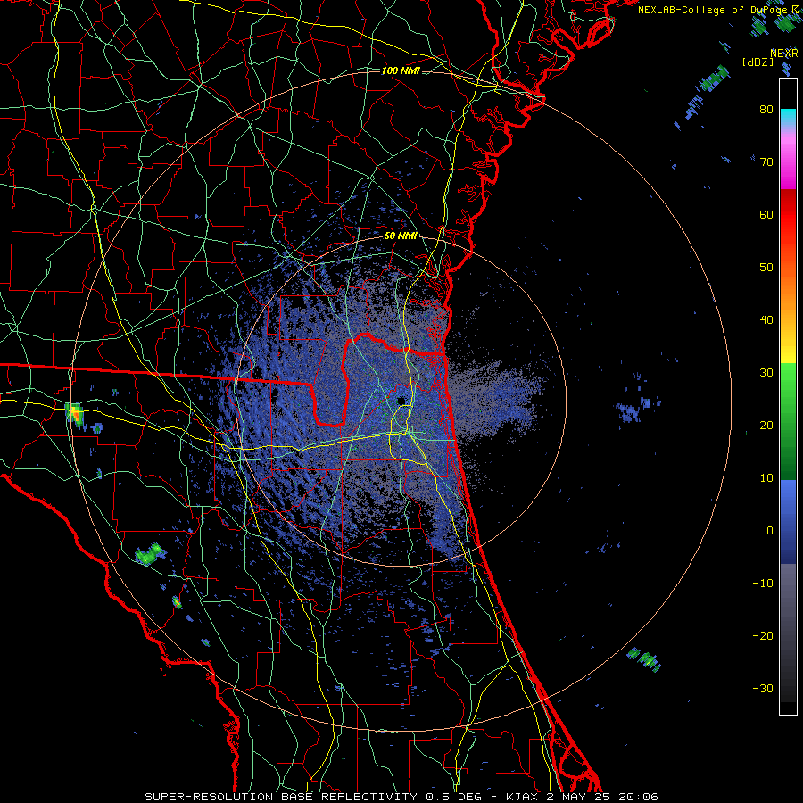Click the 50 value on dBZ scale
This screenshot has width=803, height=803.
pos(766,268)
